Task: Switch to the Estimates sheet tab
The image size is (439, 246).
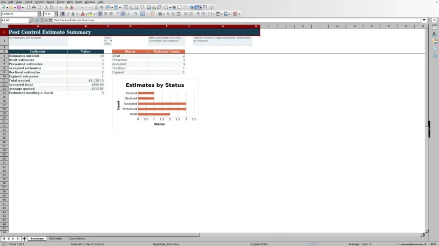Action: pos(55,238)
